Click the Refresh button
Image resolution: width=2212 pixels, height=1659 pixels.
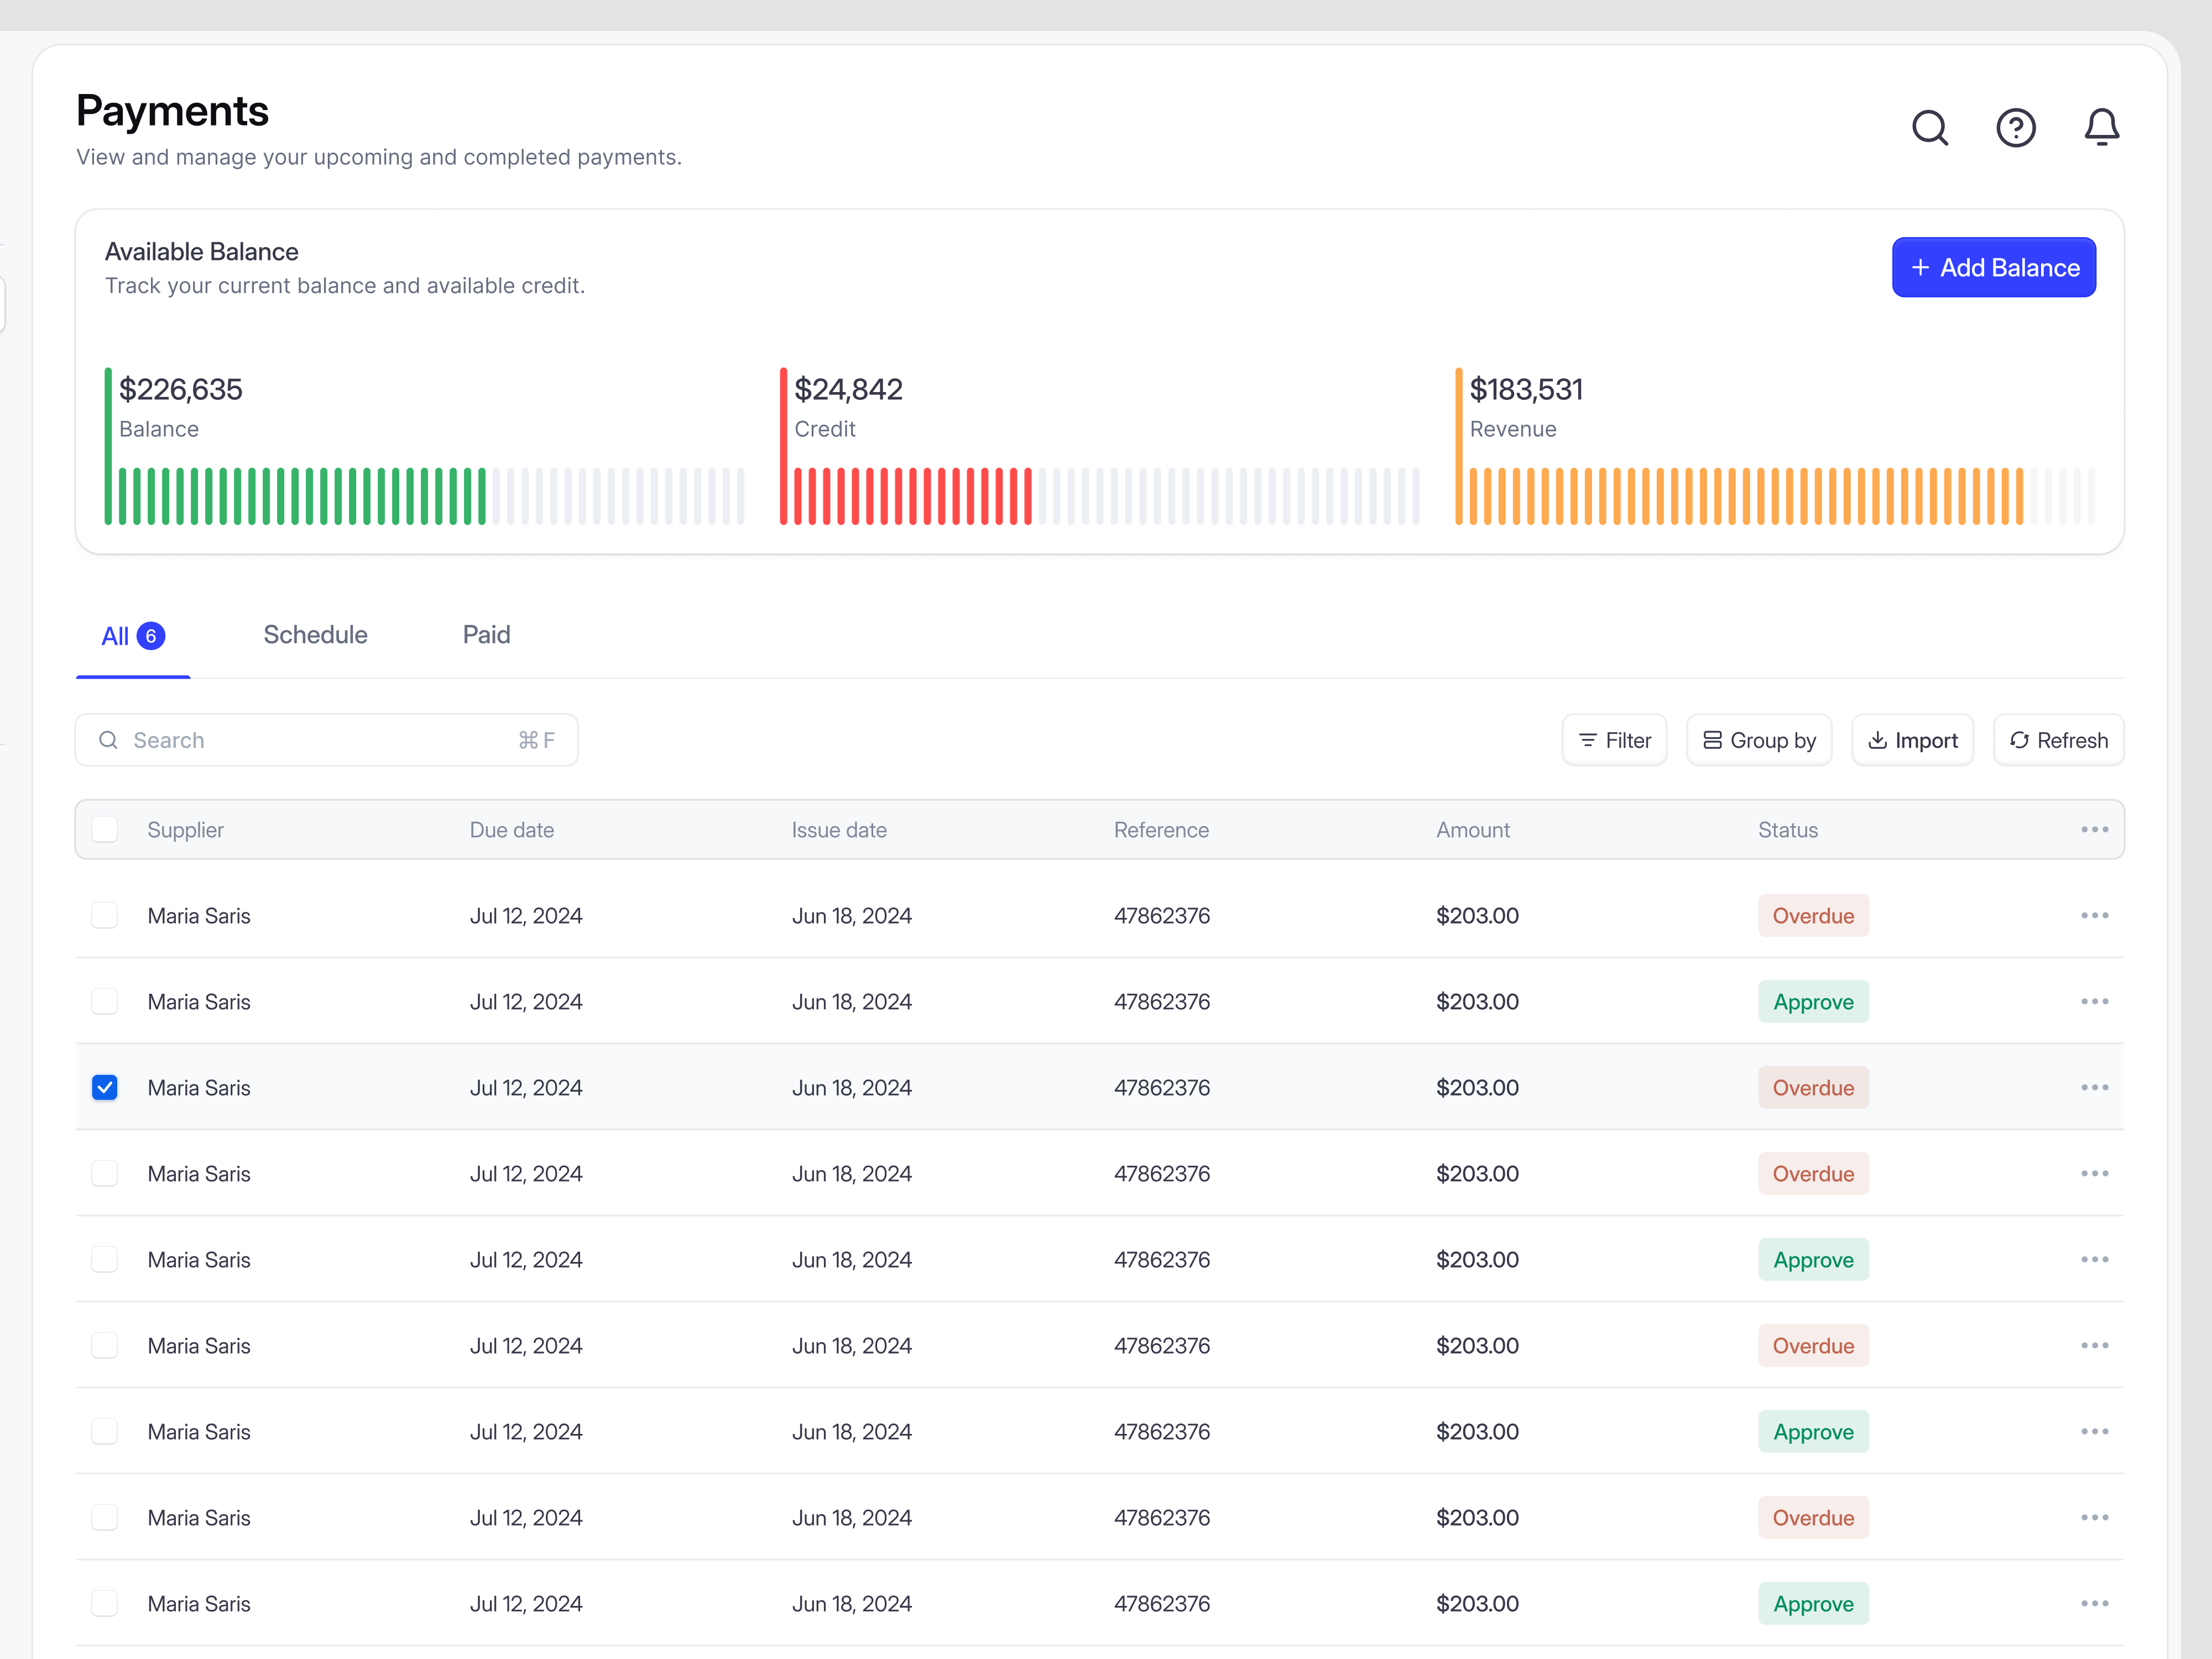2058,740
